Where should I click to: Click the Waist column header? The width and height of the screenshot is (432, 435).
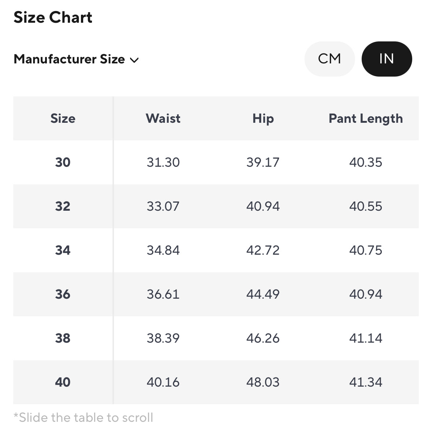pyautogui.click(x=163, y=118)
